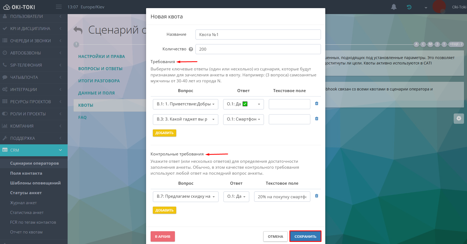Screen dimensions: 467x244
Task: Expand the КОМПАНИЯ section chevron
Action: (60, 126)
